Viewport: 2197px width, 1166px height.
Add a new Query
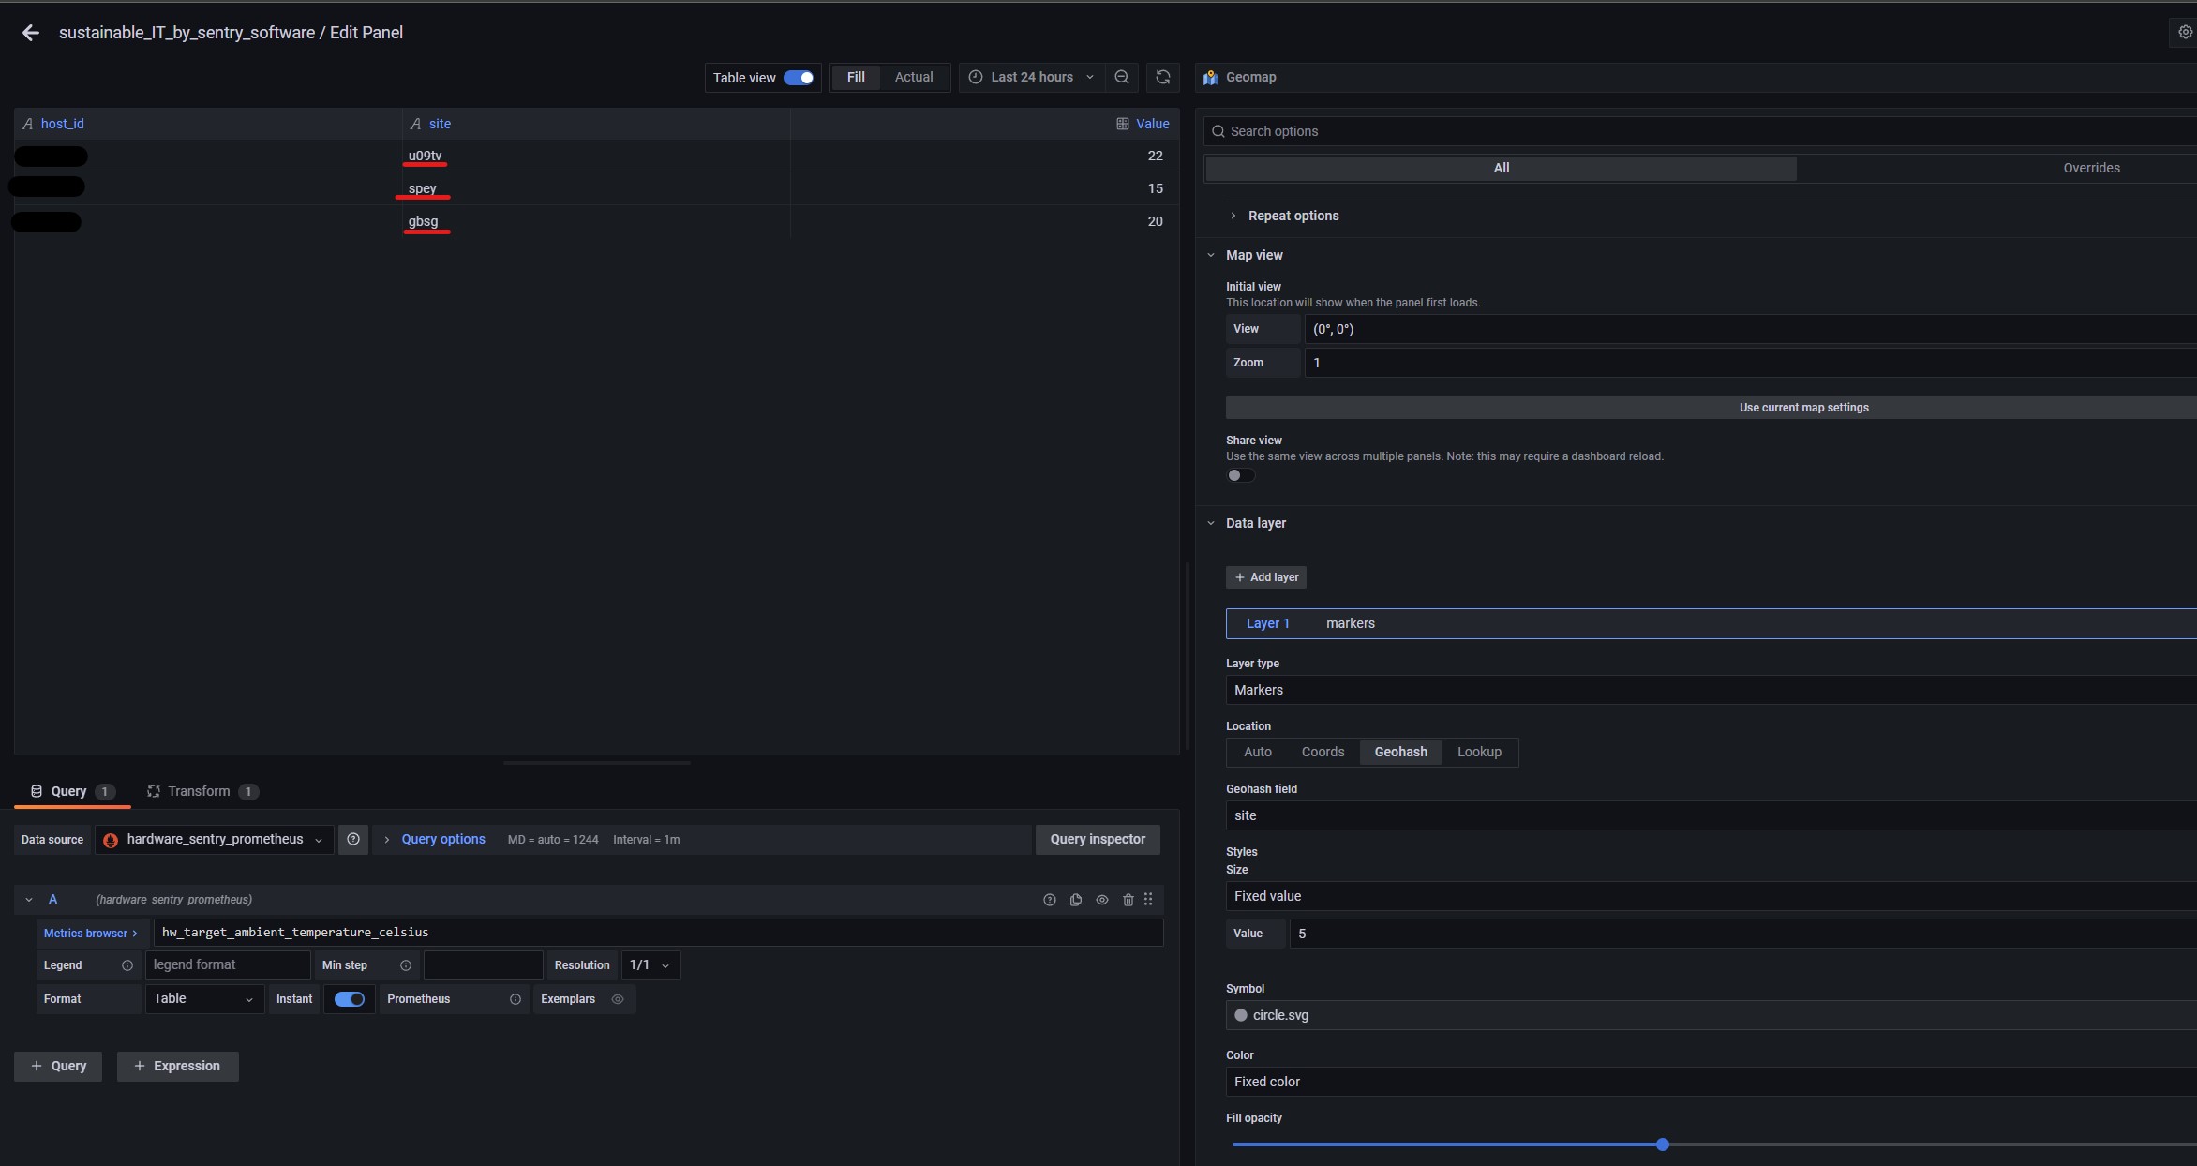[x=58, y=1066]
